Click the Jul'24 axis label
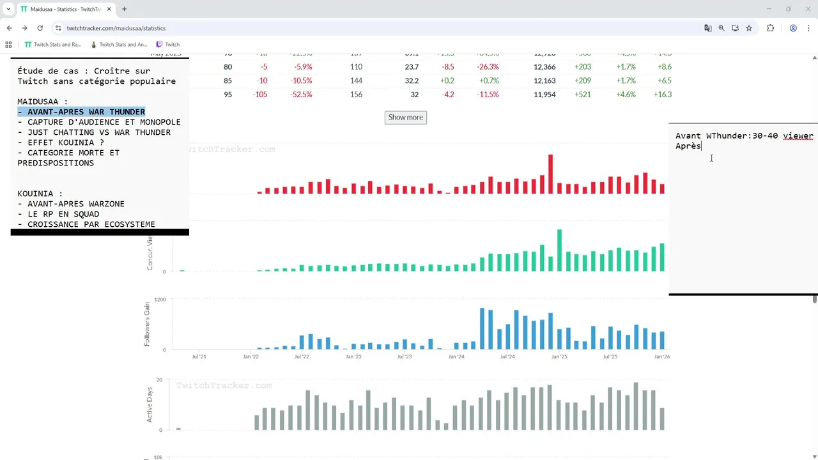 tap(507, 356)
